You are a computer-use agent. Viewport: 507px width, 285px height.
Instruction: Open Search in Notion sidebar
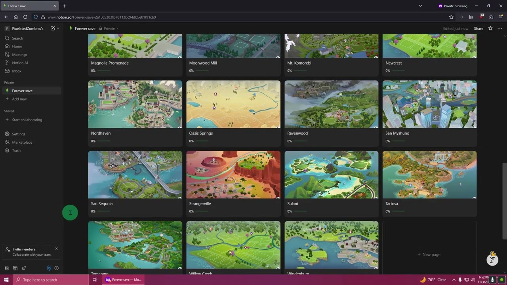click(32, 38)
